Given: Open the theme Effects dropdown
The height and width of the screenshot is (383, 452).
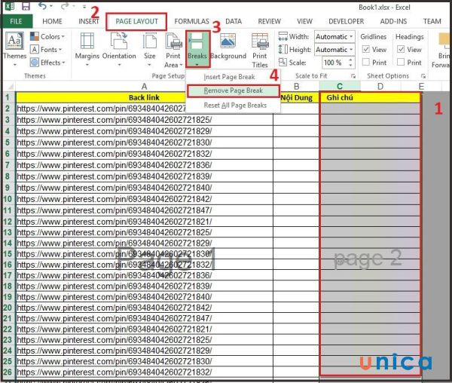Looking at the screenshot, I should (x=47, y=63).
